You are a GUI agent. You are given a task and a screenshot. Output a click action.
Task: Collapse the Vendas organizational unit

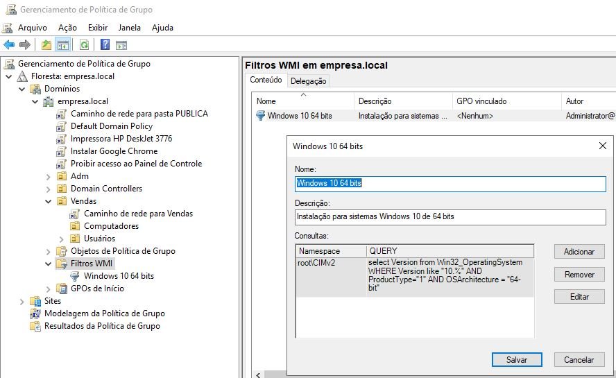coord(49,201)
